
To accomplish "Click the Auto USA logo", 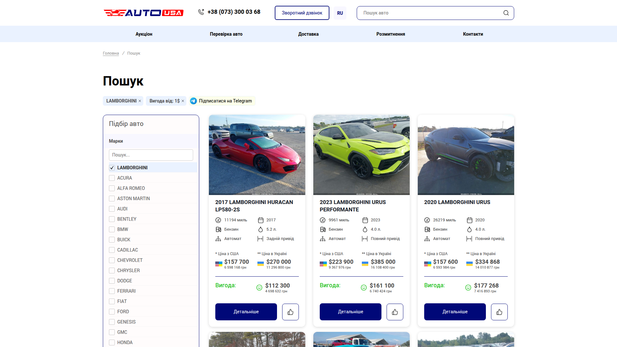I will coord(143,13).
